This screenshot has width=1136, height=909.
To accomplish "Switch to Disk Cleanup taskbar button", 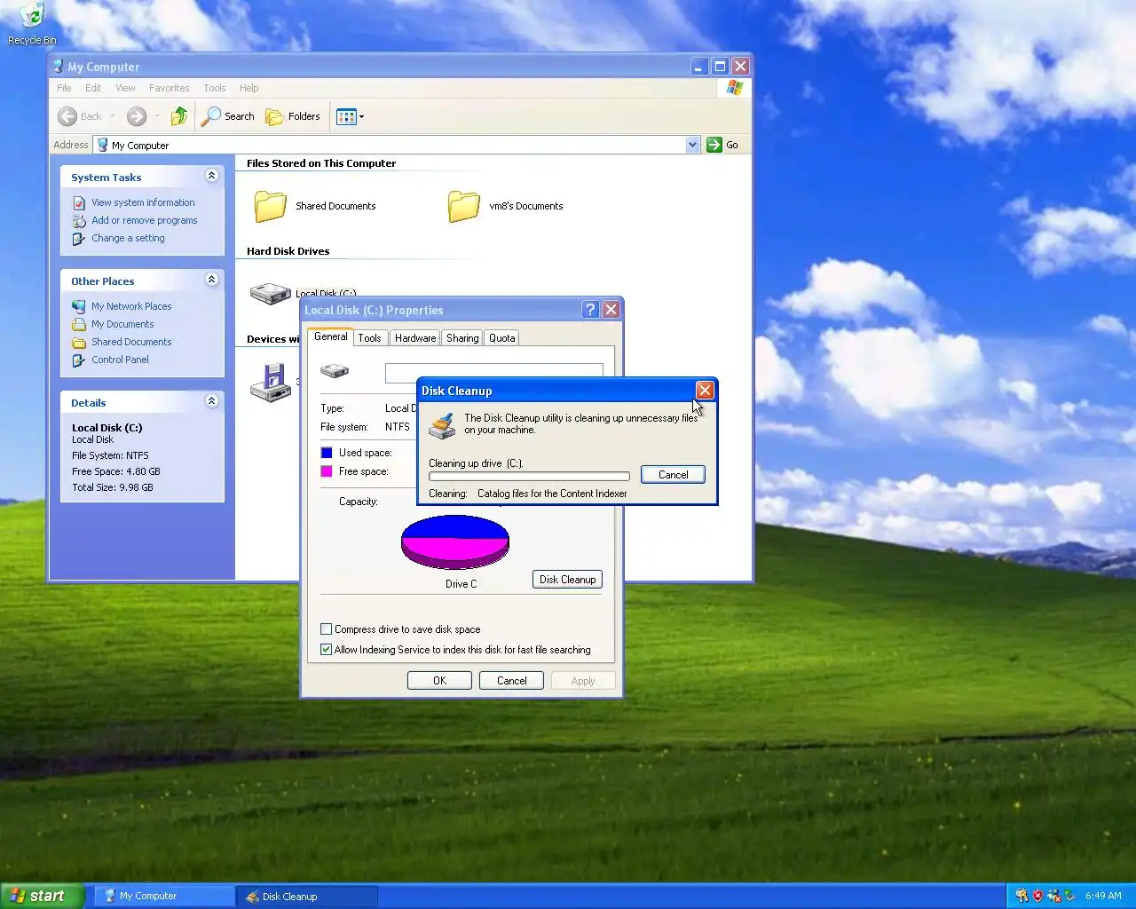I will (308, 896).
